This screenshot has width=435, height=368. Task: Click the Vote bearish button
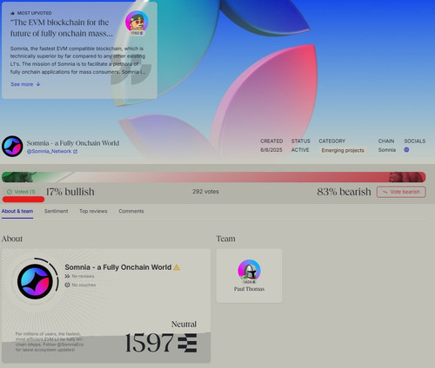401,192
